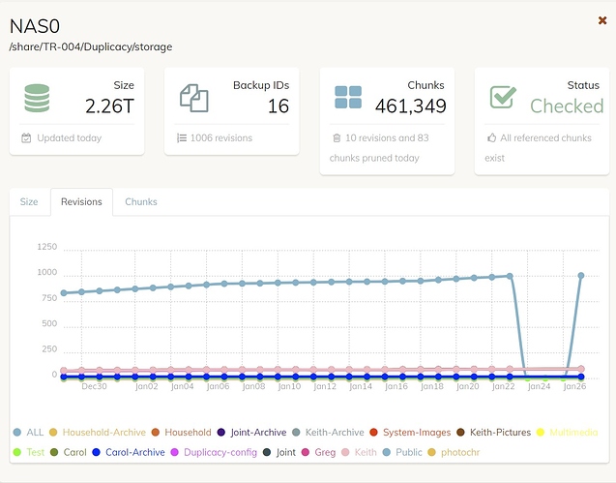
Task: Click the 1006 revisions text
Action: tap(221, 138)
